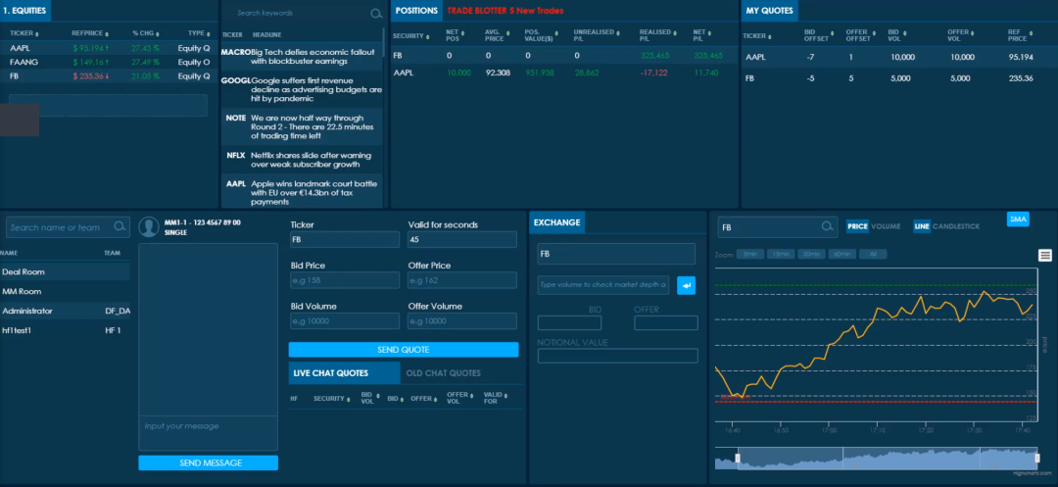This screenshot has width=1058, height=487.
Task: Click the Offer Volume input field
Action: pos(462,321)
